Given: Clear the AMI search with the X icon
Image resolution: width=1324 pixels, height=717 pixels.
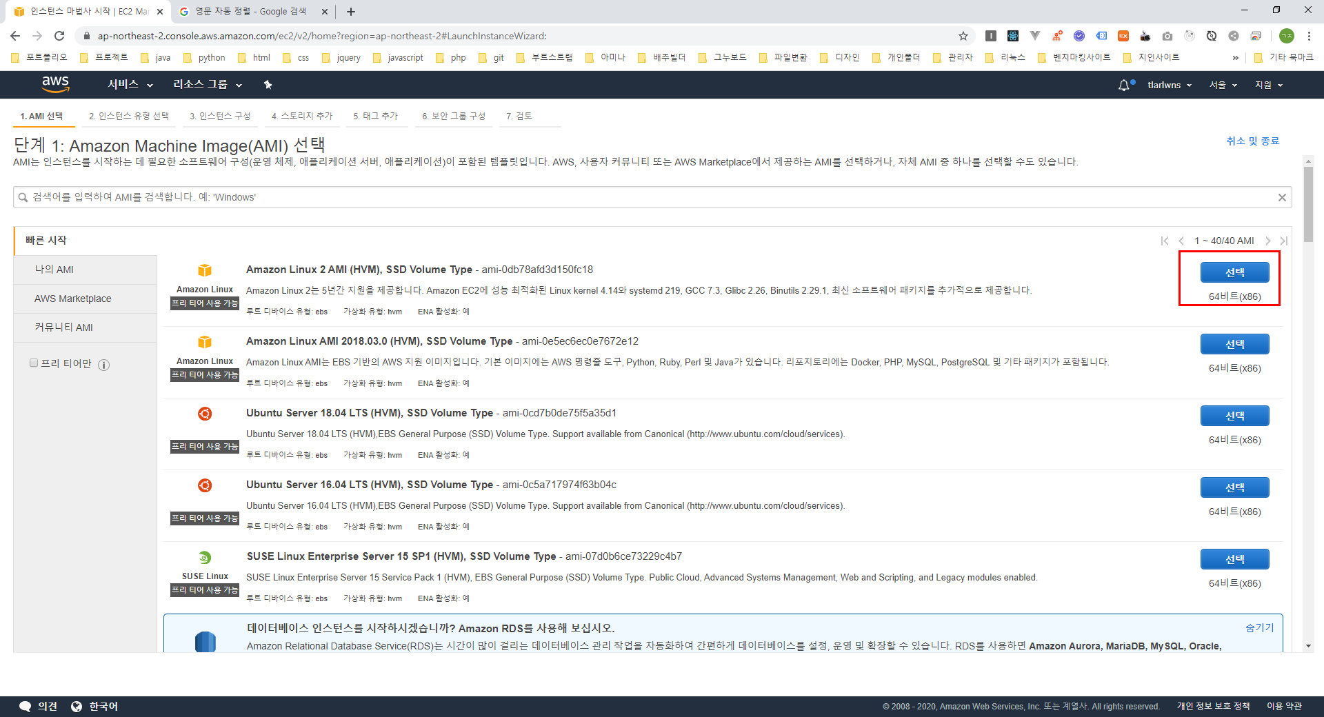Looking at the screenshot, I should pyautogui.click(x=1282, y=197).
